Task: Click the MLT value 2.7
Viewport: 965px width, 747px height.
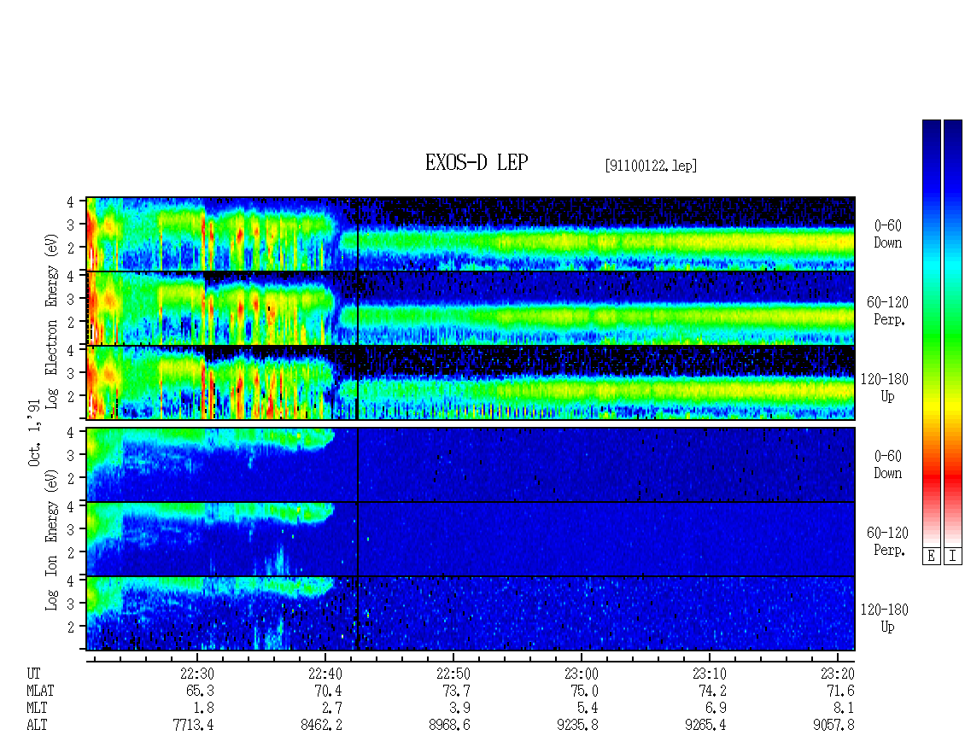Action: 331,709
